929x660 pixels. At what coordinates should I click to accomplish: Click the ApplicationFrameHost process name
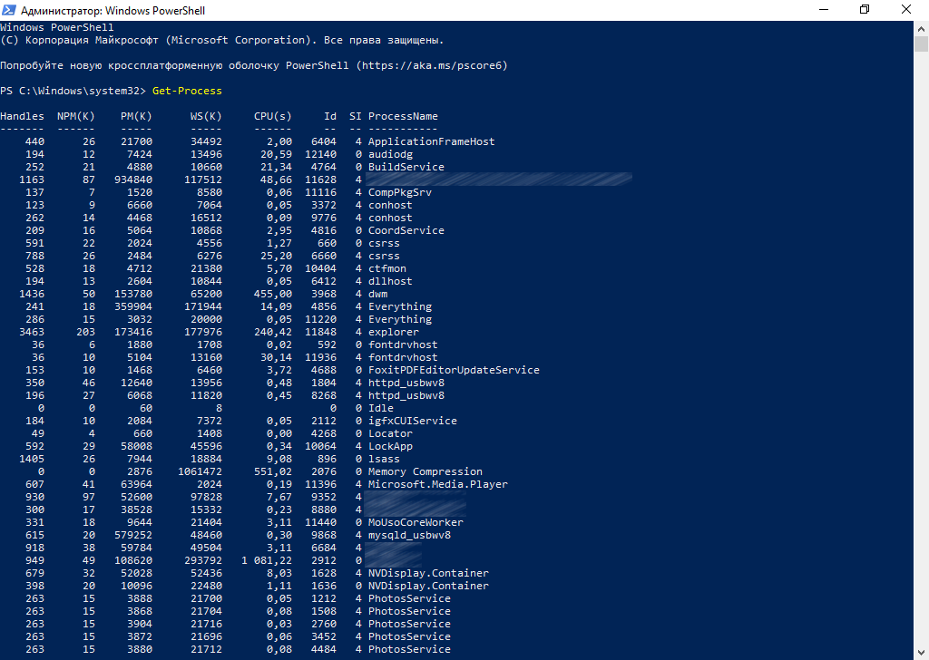[x=432, y=141]
